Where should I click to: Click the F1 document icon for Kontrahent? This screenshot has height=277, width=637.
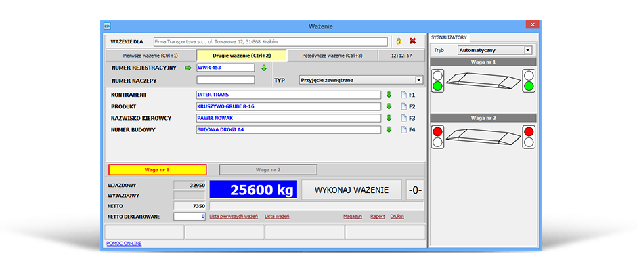pos(403,95)
